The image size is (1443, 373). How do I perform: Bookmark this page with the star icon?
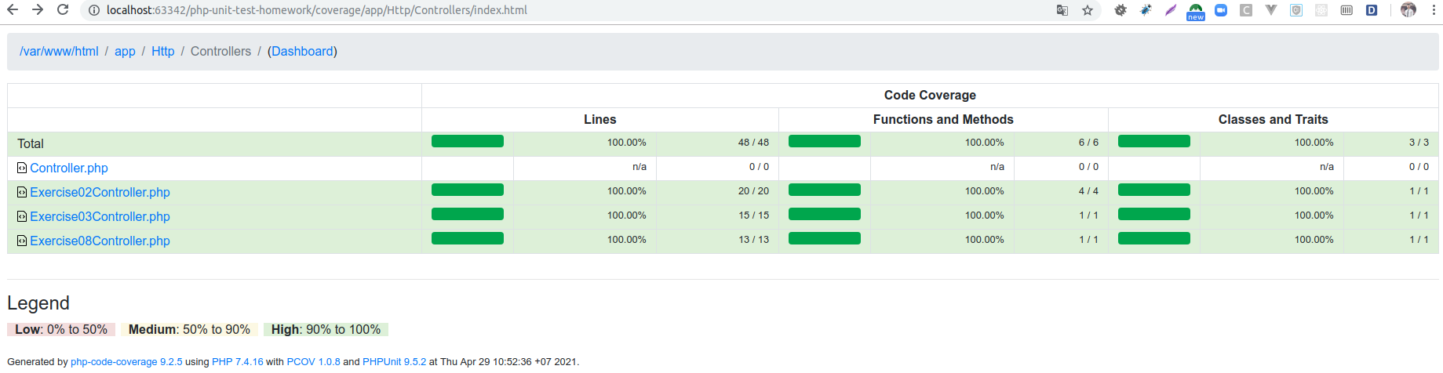pos(1088,10)
